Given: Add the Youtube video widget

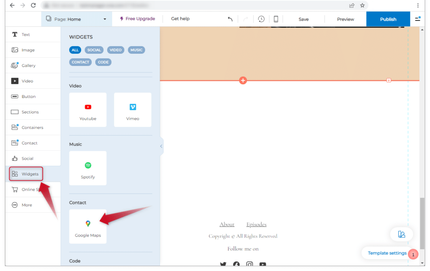Looking at the screenshot, I should coord(88,110).
